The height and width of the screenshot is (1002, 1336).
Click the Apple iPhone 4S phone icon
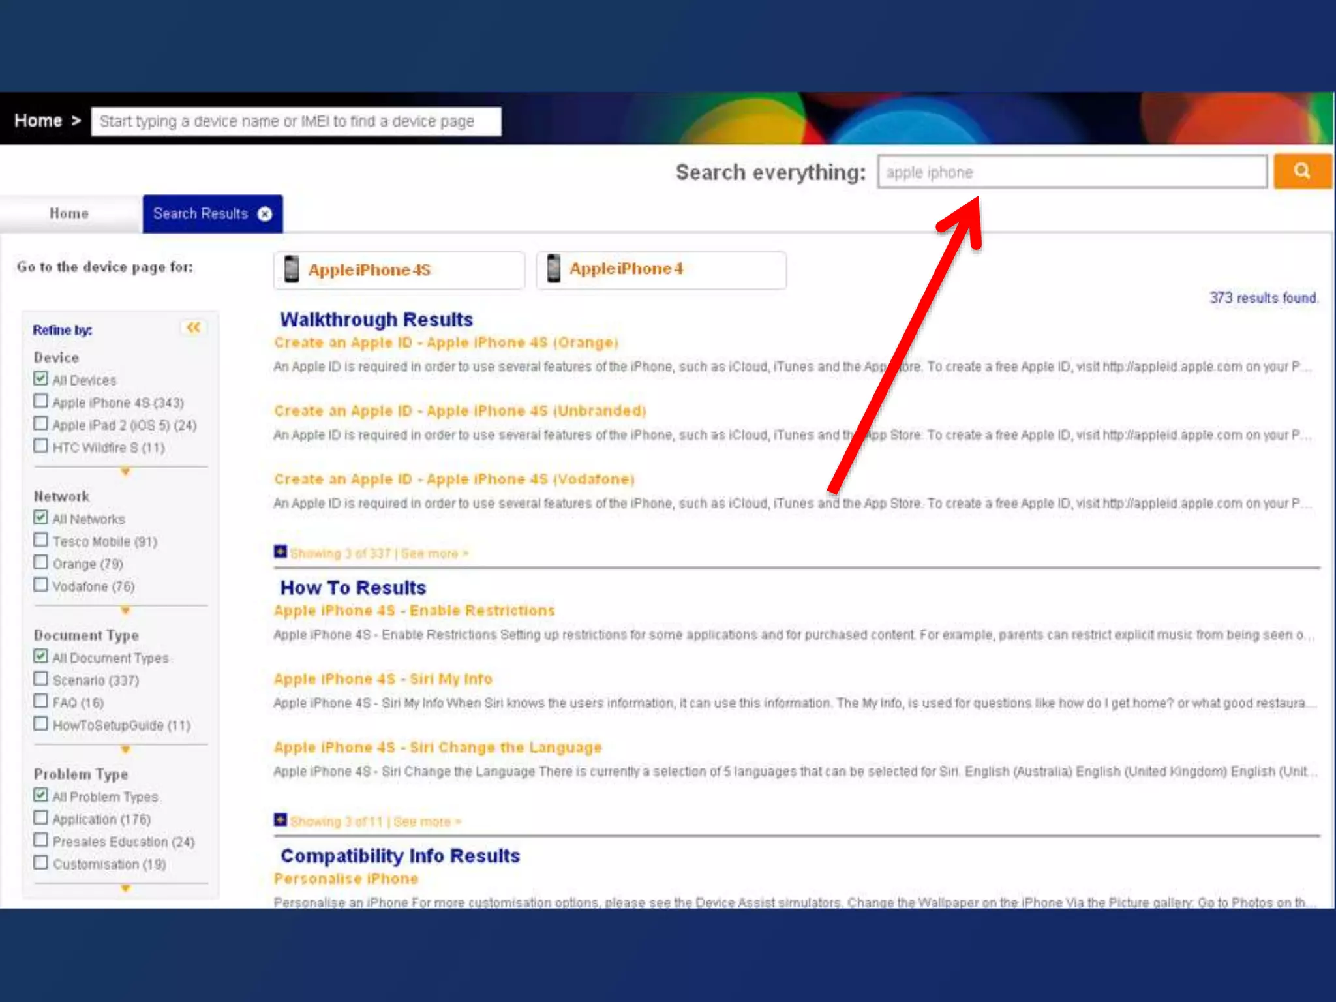pos(292,269)
